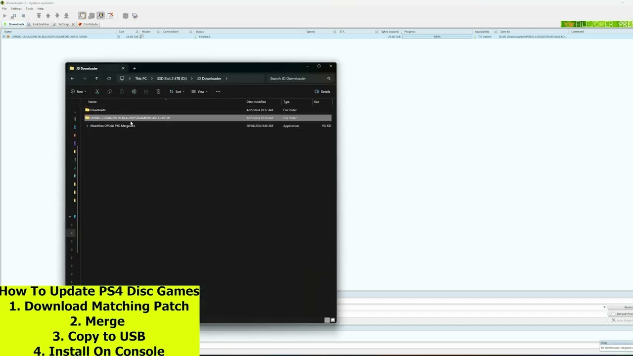Viewport: 633px width, 356px height.
Task: Click the PC icon in address bar
Action: (x=122, y=79)
